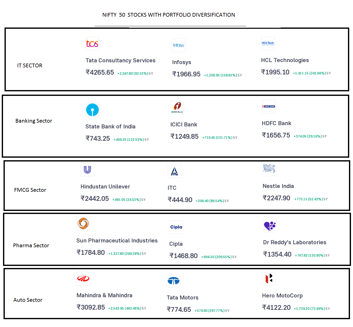The image size is (353, 327).
Task: Click the TCS logo icon
Action: coord(92,44)
